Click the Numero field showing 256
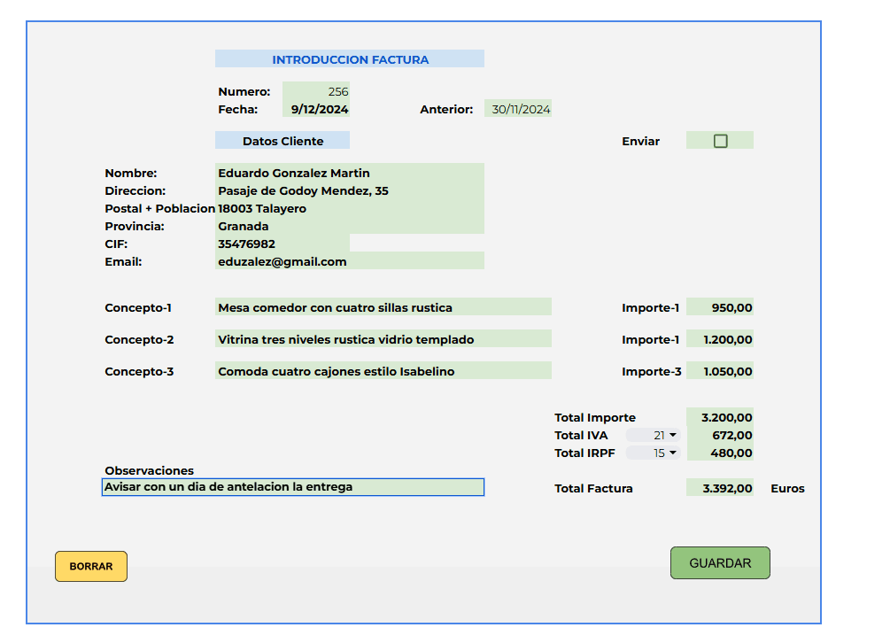This screenshot has width=890, height=643. [x=316, y=91]
